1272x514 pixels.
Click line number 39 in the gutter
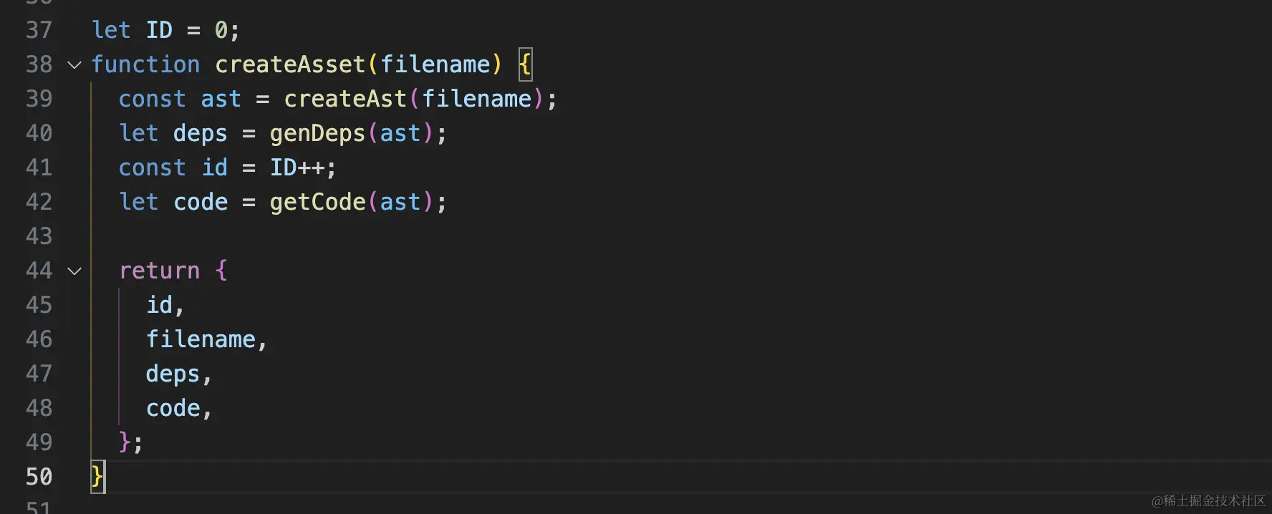click(39, 99)
